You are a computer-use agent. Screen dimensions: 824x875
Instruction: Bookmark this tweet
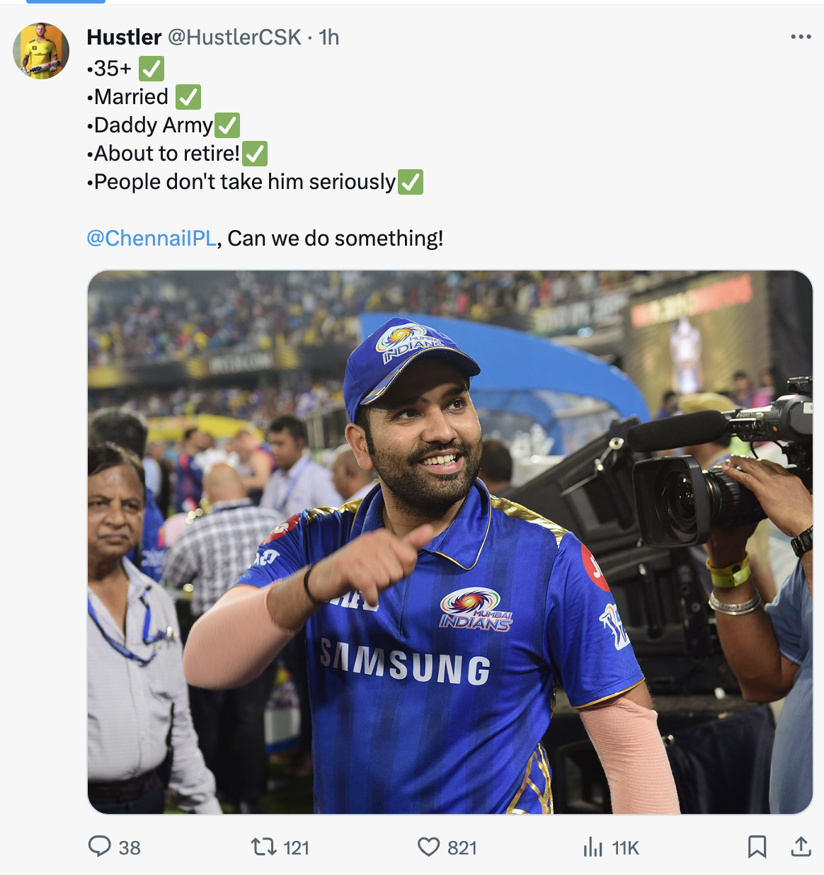[757, 847]
